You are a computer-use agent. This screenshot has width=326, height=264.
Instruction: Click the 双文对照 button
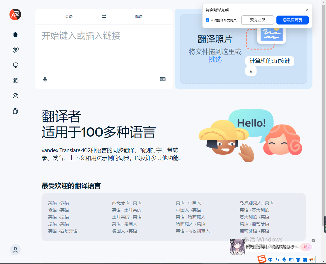pos(258,20)
